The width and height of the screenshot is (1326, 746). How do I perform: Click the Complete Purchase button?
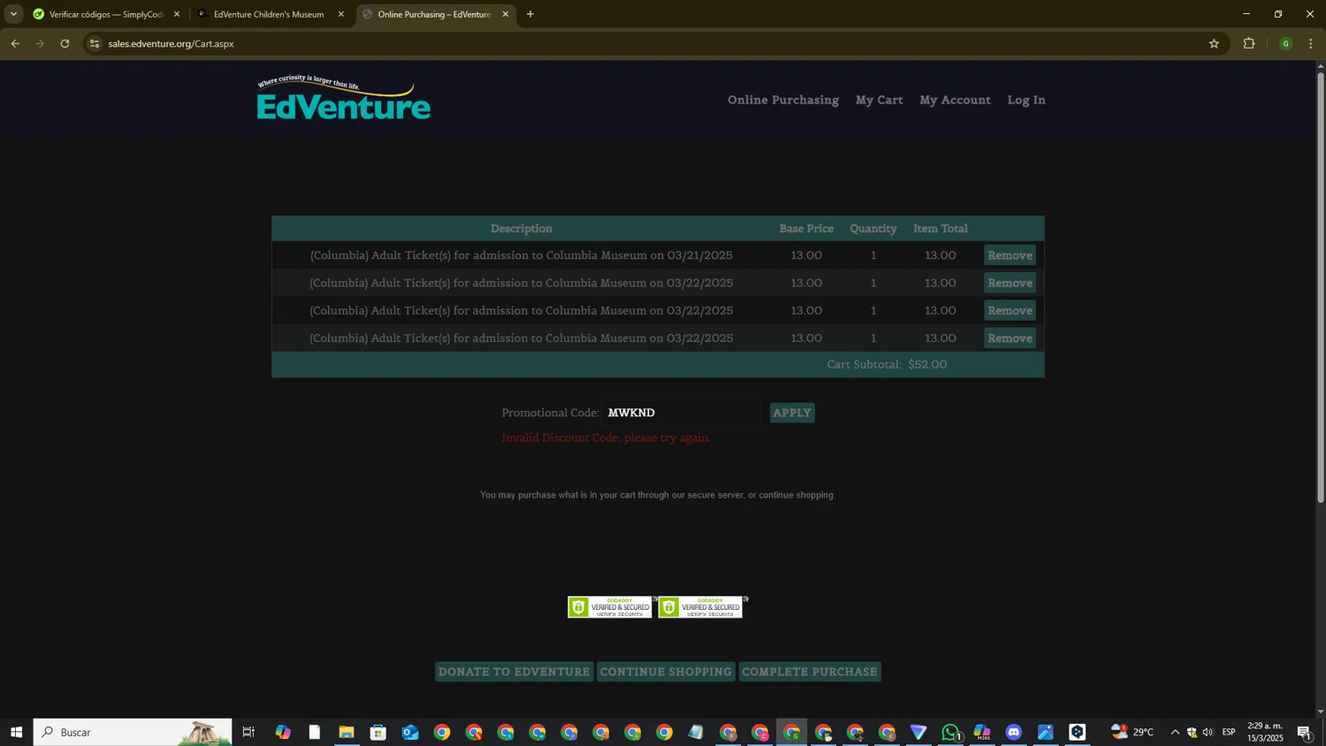(810, 672)
